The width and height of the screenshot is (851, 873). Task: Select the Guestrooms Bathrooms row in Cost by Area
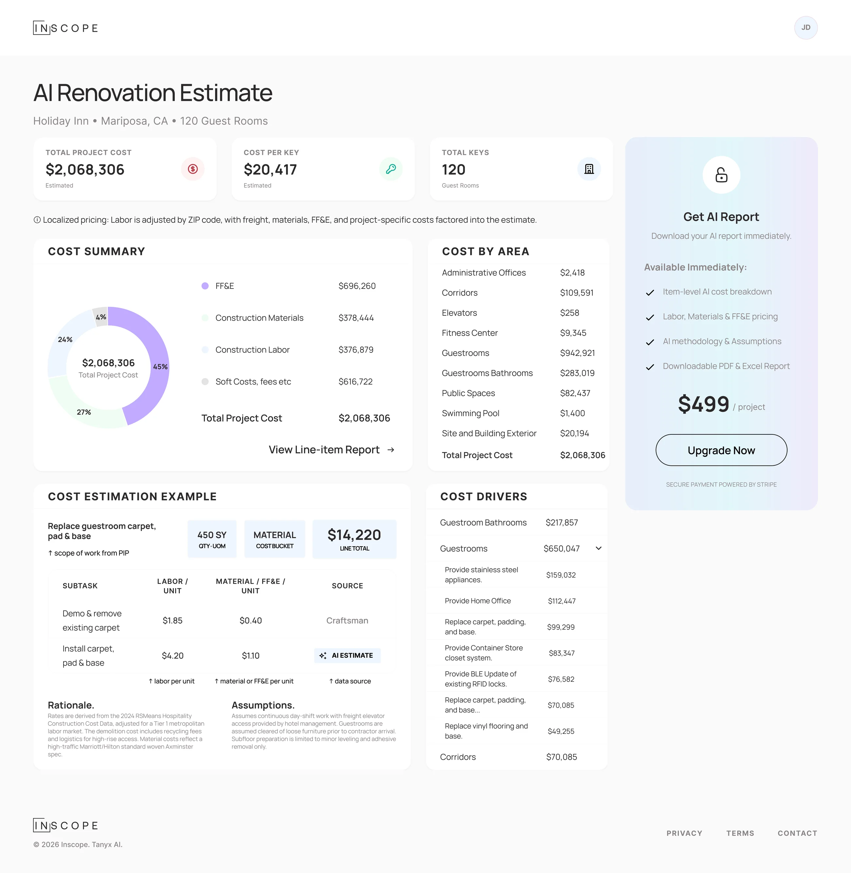(518, 373)
